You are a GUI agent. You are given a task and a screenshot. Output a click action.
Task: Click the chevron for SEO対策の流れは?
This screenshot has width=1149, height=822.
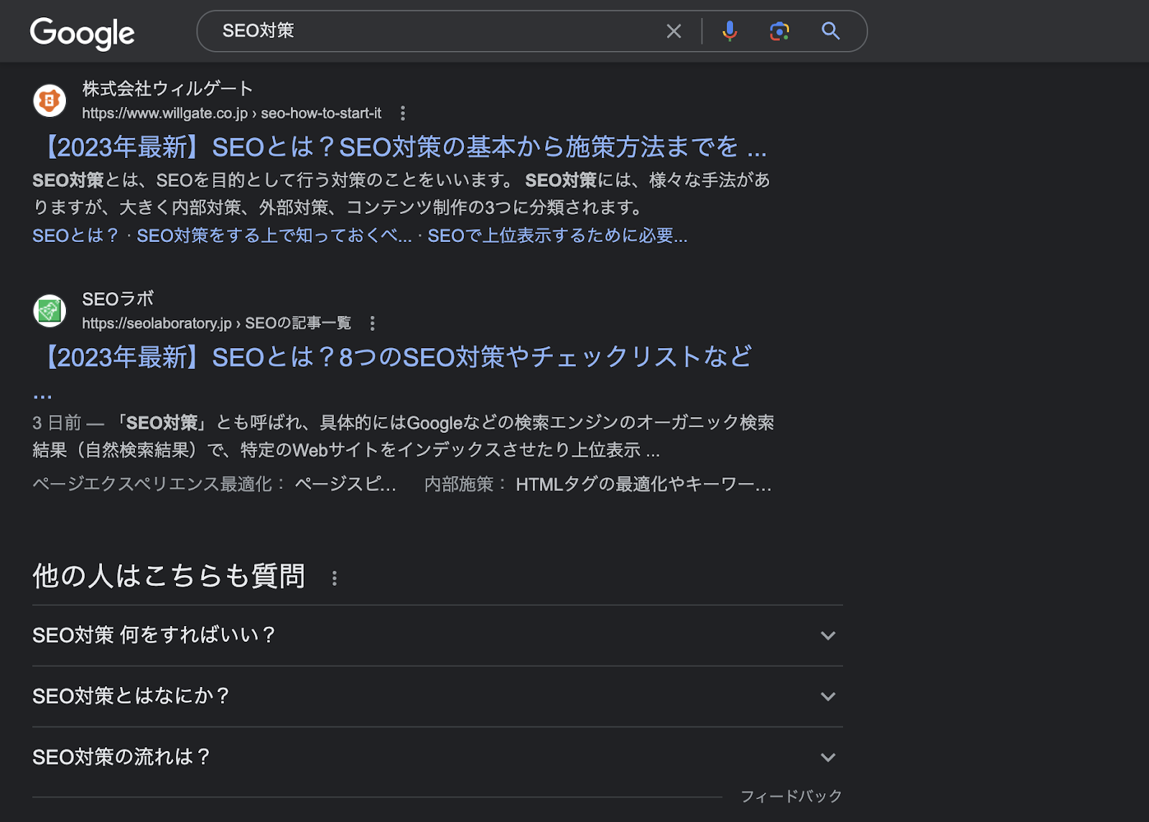tap(828, 757)
